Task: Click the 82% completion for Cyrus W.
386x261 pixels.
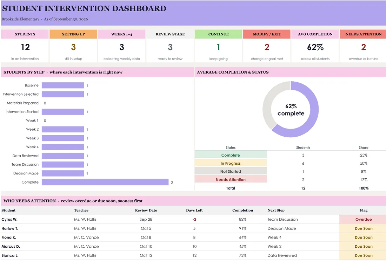Action: pyautogui.click(x=242, y=219)
